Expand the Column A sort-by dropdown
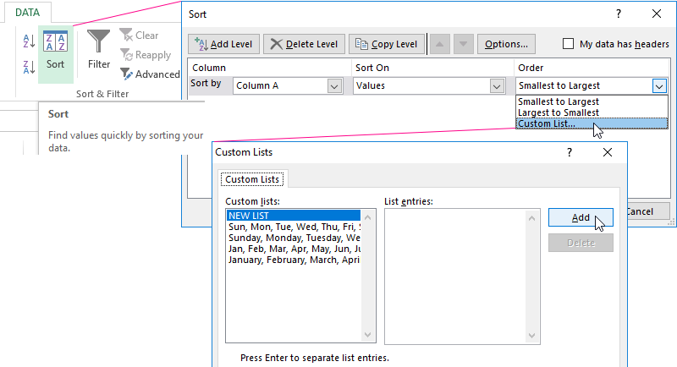Image resolution: width=677 pixels, height=367 pixels. tap(333, 85)
